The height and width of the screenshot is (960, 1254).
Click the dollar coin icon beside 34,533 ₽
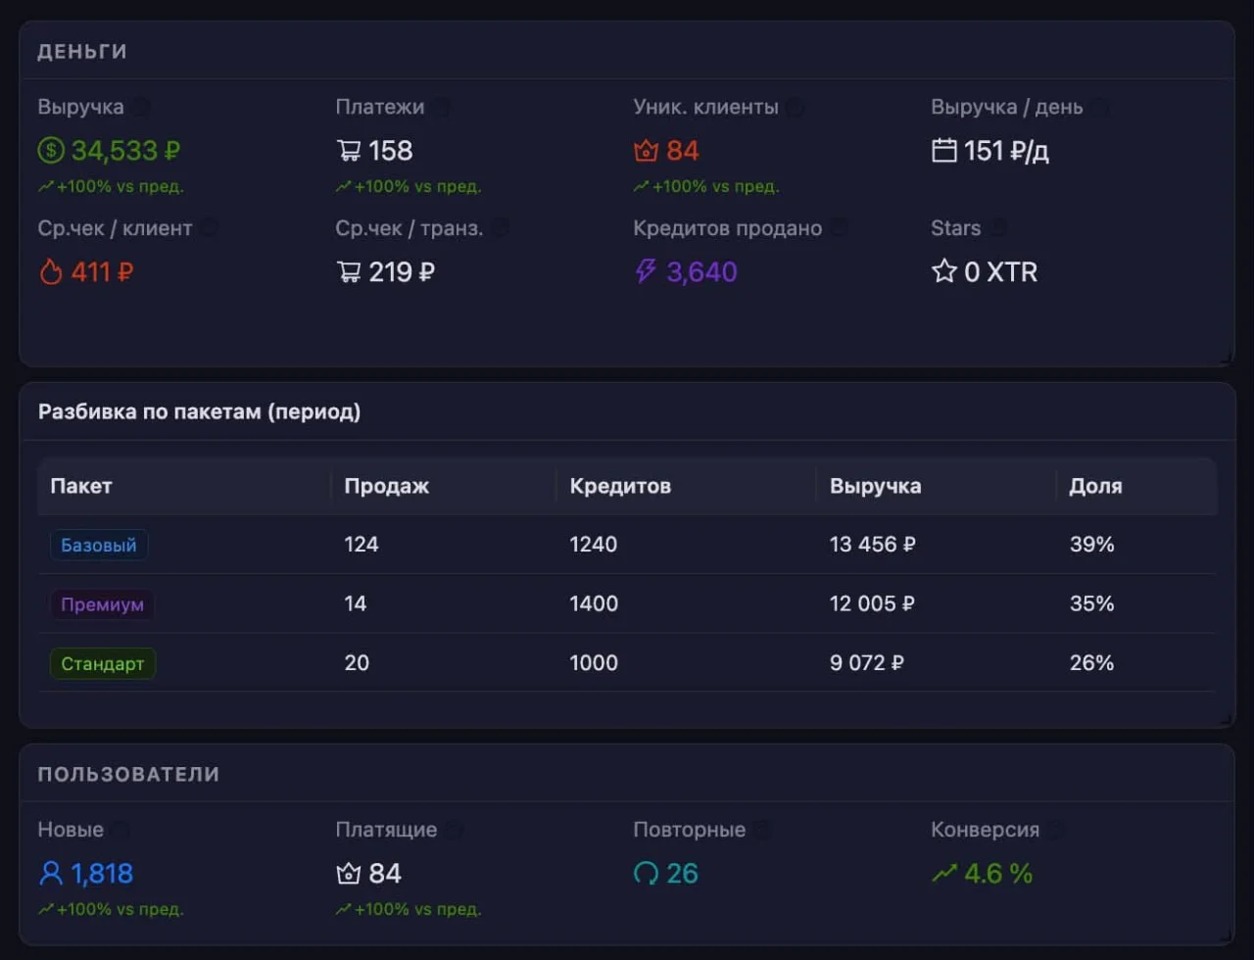[x=51, y=151]
